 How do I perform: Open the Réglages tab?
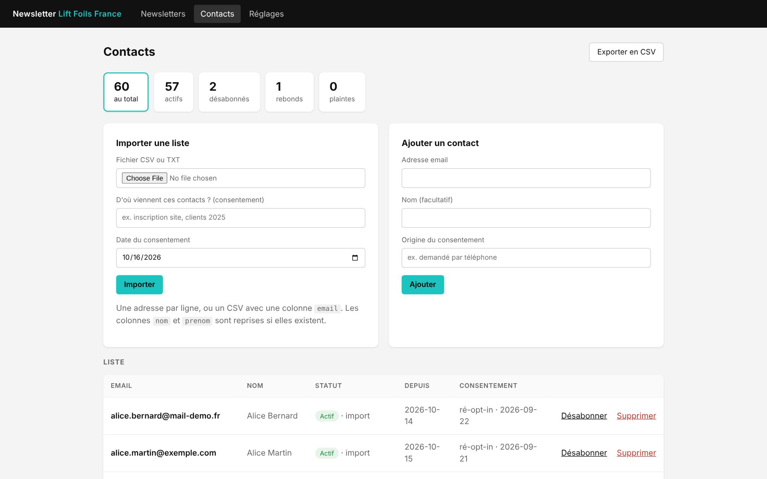click(x=266, y=14)
